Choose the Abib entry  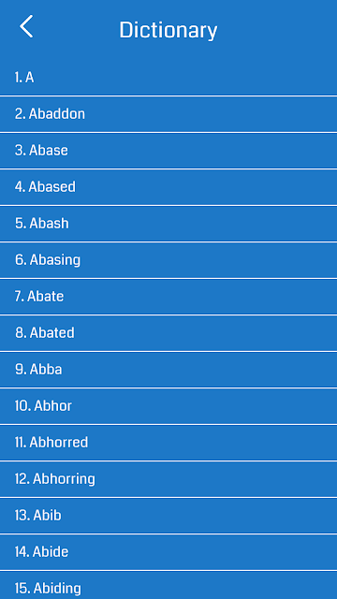point(168,516)
